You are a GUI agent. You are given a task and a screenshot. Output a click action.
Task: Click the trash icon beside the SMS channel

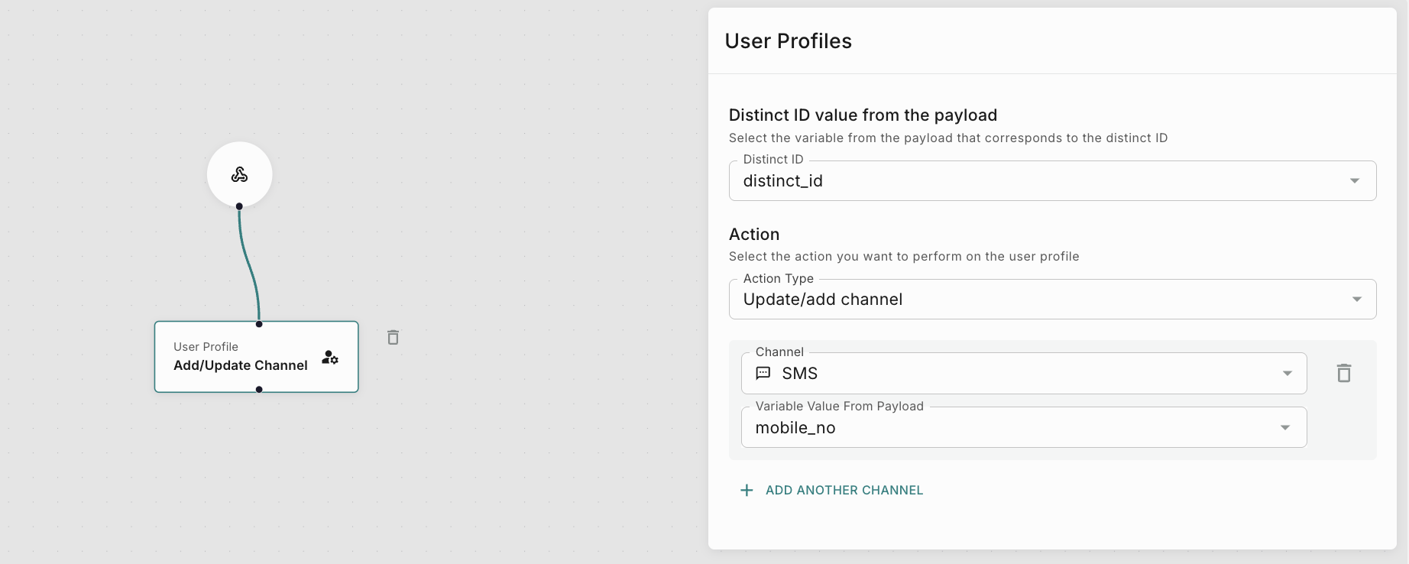pos(1343,373)
